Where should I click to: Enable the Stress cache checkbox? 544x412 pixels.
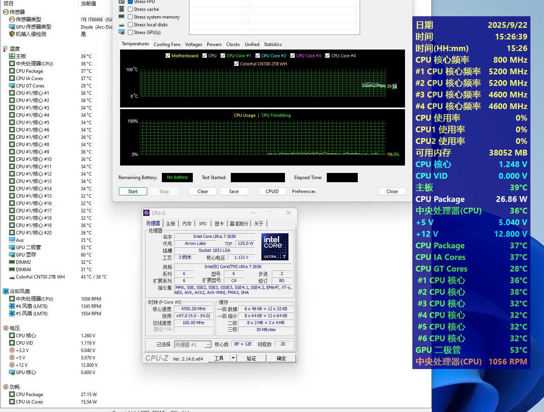point(130,9)
